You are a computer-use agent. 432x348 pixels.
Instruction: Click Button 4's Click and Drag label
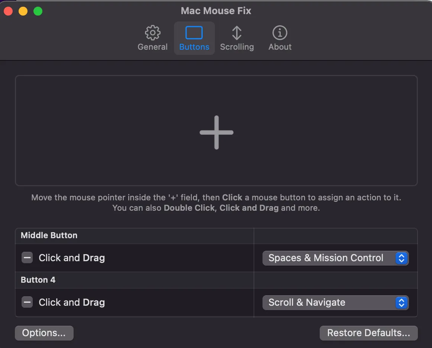[x=72, y=302]
